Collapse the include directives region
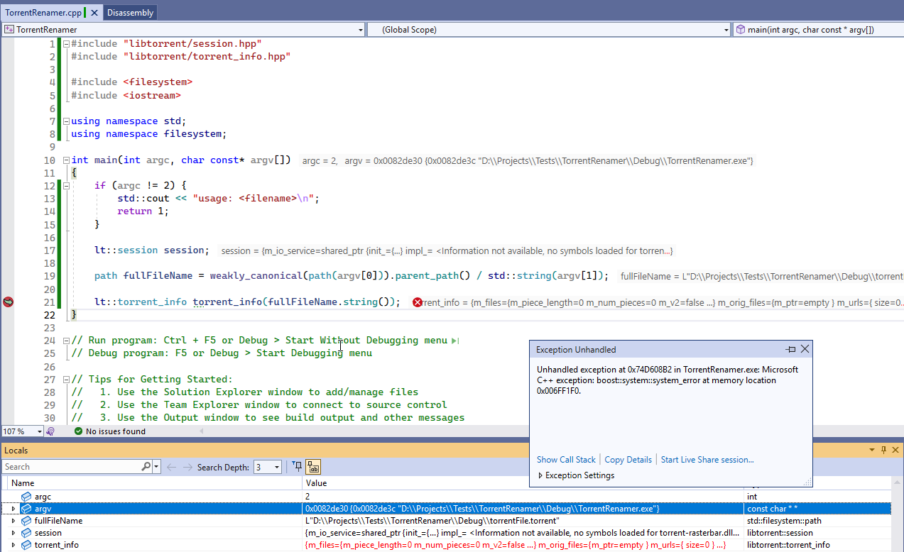The image size is (904, 552). (66, 43)
